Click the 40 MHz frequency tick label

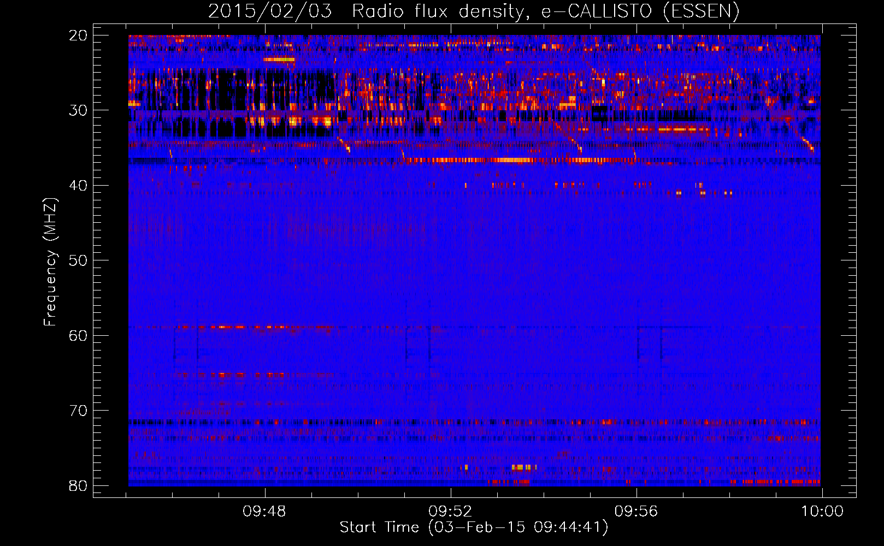pos(78,186)
